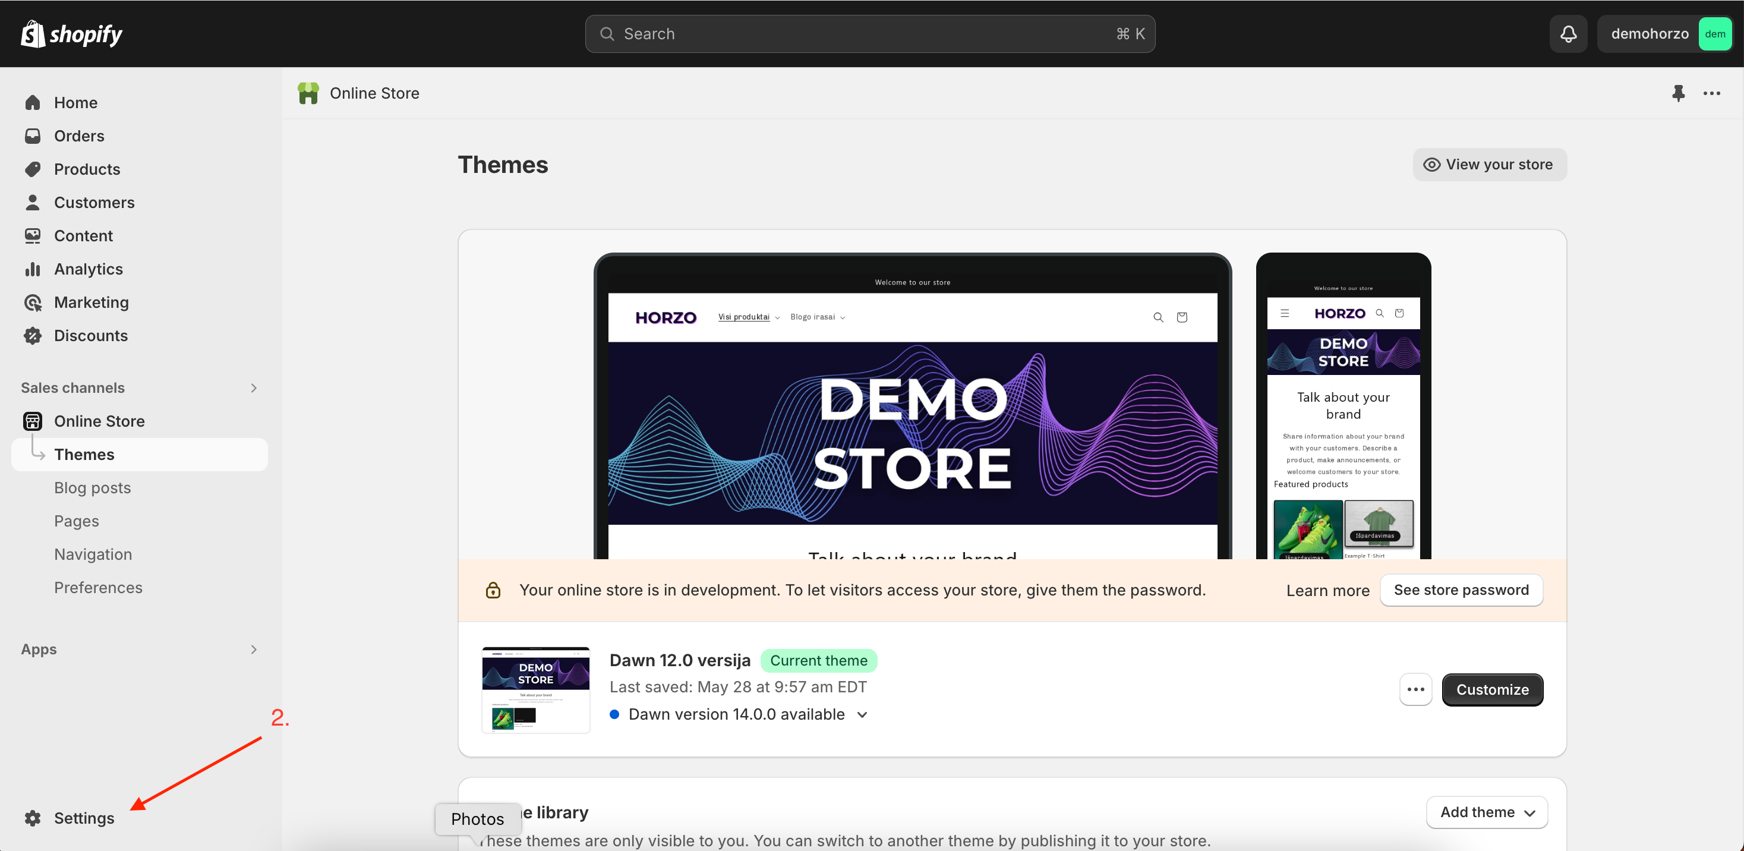1744x851 pixels.
Task: Expand the Dawn version 14.0.0 available dropdown
Action: (862, 715)
